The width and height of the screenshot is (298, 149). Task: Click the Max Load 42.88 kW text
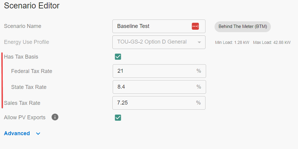(x=272, y=43)
